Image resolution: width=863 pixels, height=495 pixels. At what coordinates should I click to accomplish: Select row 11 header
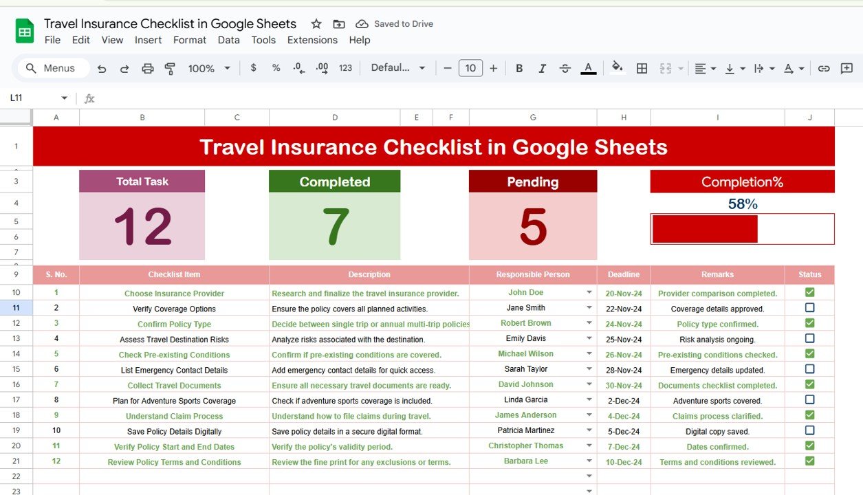(x=17, y=308)
